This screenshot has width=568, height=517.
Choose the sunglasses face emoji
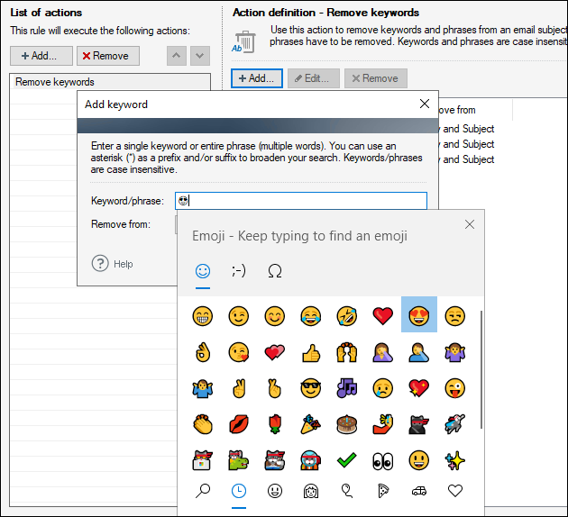311,388
